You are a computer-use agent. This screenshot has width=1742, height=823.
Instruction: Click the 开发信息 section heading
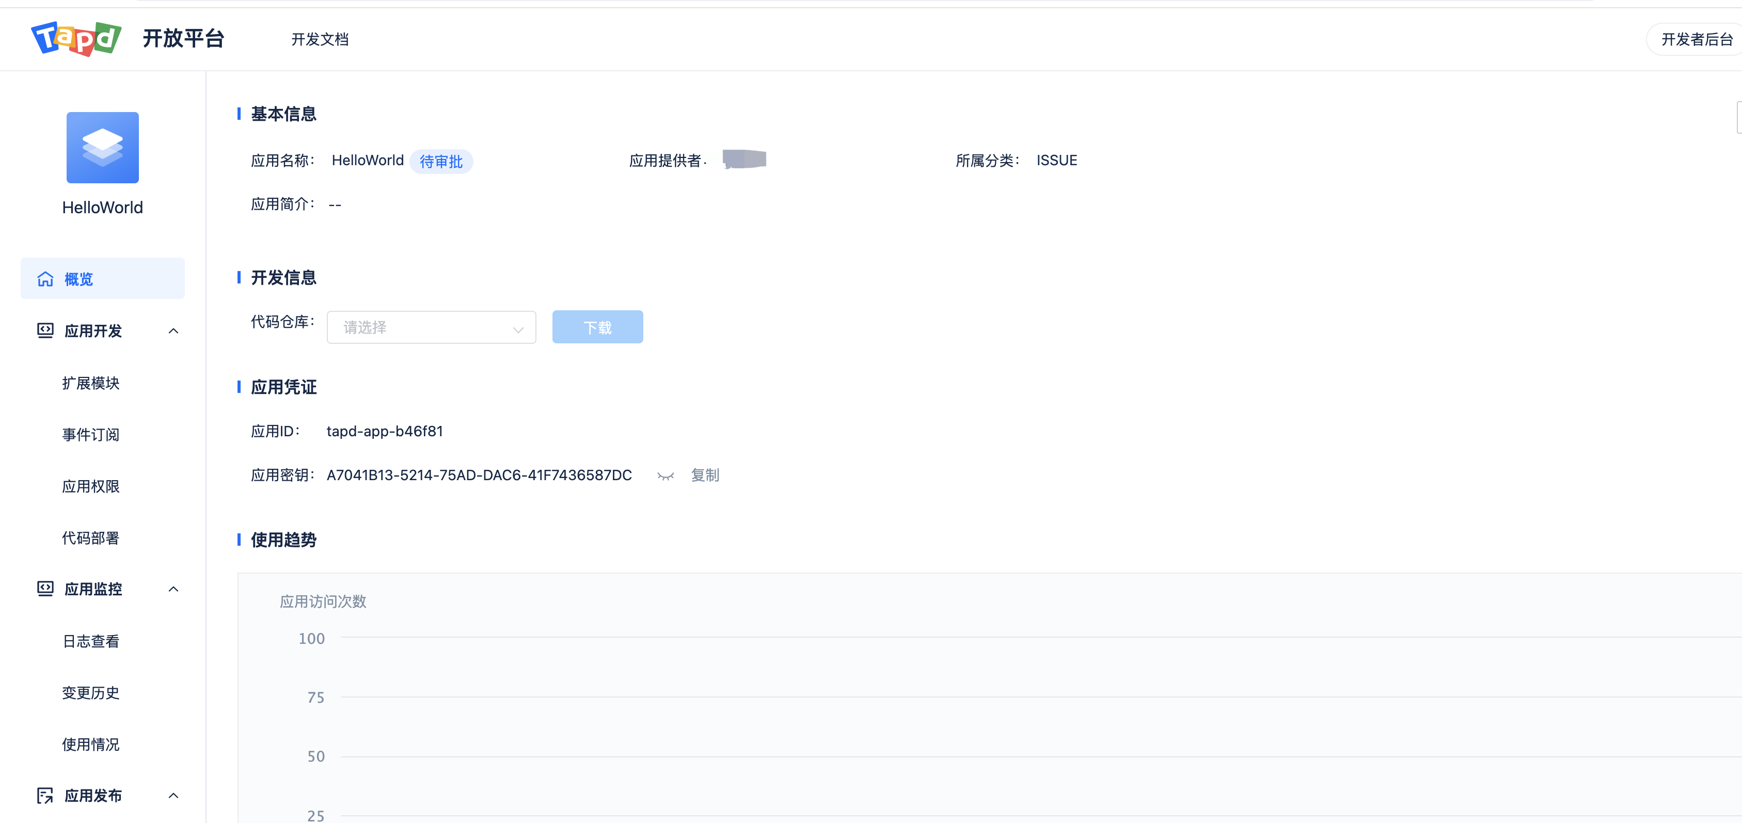284,277
